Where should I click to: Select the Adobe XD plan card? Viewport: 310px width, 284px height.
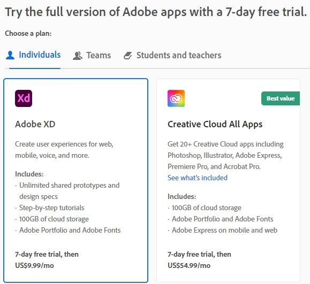(x=75, y=181)
